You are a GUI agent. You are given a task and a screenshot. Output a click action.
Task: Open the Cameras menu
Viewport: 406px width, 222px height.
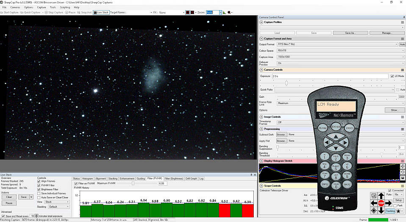[x=15, y=7]
